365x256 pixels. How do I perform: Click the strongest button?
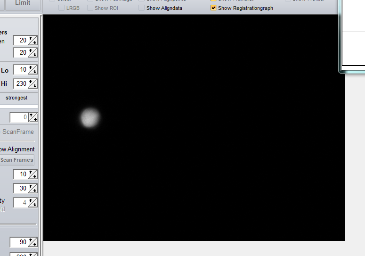[17, 98]
